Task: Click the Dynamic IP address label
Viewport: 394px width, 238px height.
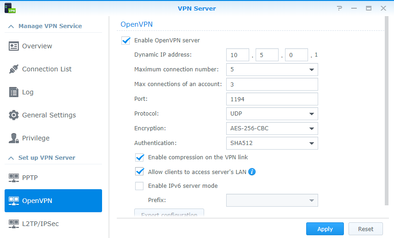Action: (163, 55)
